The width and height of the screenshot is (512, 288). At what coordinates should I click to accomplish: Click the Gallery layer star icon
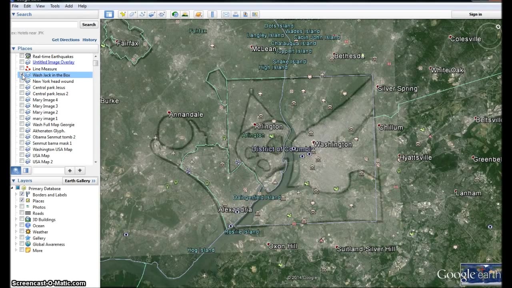pos(28,238)
